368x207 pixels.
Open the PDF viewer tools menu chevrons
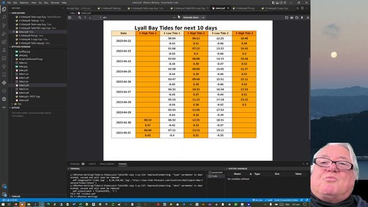[x=308, y=17]
